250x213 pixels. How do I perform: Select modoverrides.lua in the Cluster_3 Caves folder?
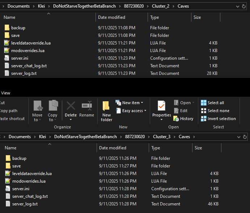coord(29,181)
